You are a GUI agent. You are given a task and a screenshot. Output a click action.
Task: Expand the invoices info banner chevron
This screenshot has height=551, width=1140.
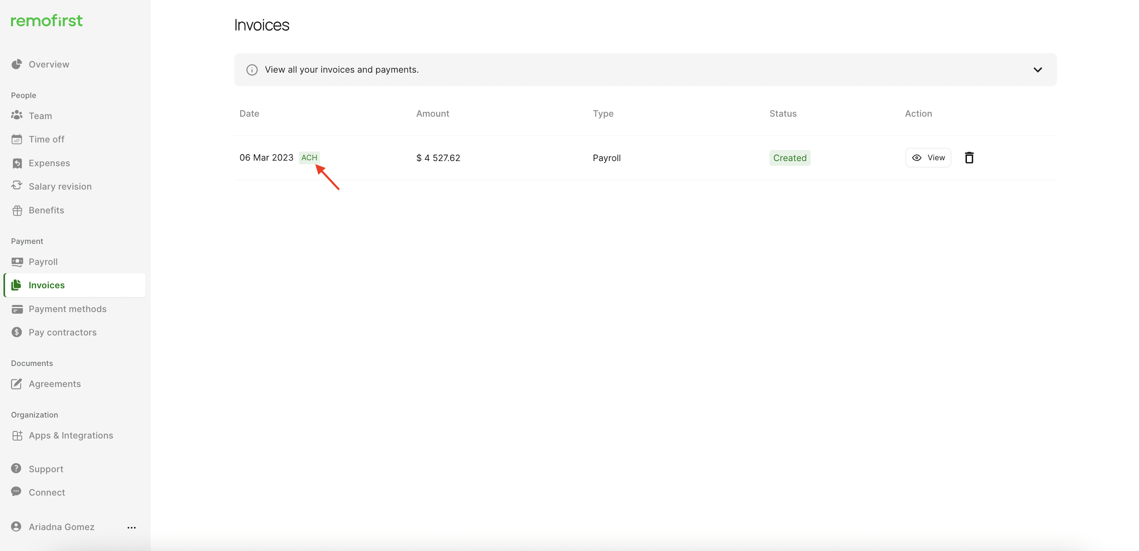tap(1037, 70)
